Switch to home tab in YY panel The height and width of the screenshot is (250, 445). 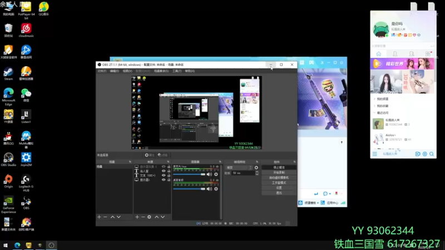379,54
